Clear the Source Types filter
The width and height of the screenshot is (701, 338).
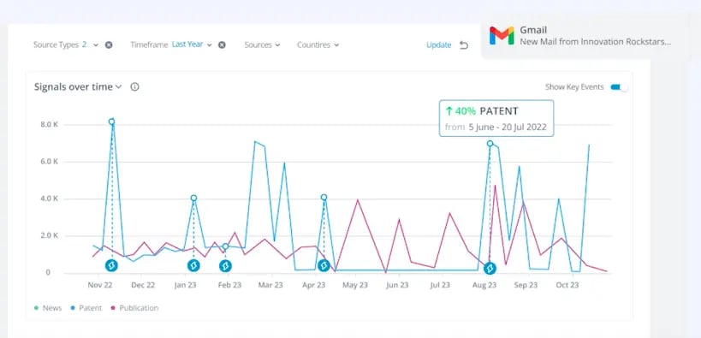click(x=109, y=44)
